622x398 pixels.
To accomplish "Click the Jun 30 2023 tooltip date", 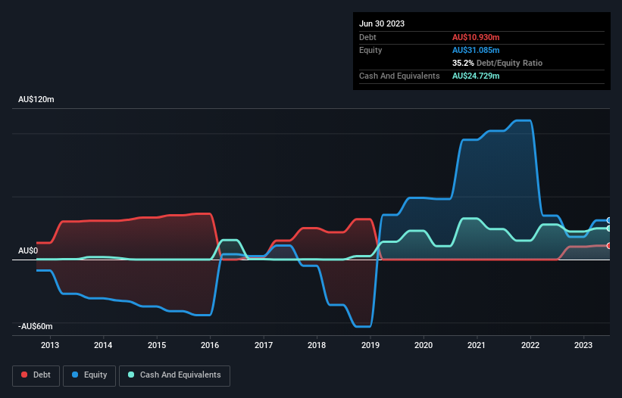I will [x=382, y=23].
